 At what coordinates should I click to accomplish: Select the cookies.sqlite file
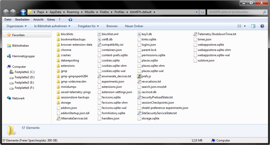[x=111, y=60]
